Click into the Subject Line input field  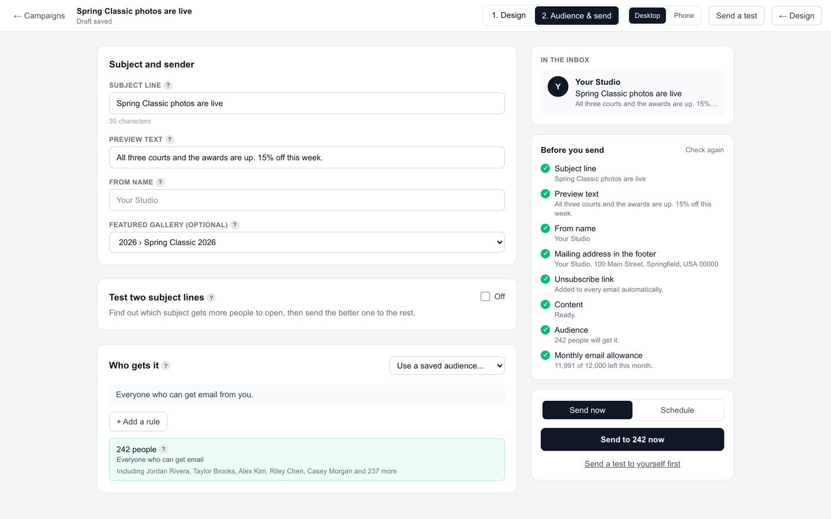[307, 103]
